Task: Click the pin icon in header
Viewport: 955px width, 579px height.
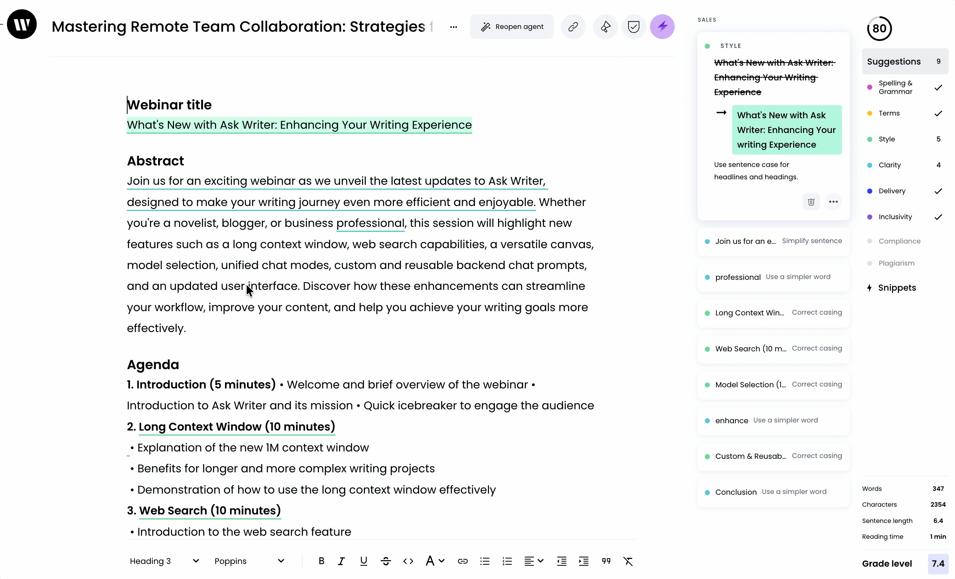Action: 605,27
